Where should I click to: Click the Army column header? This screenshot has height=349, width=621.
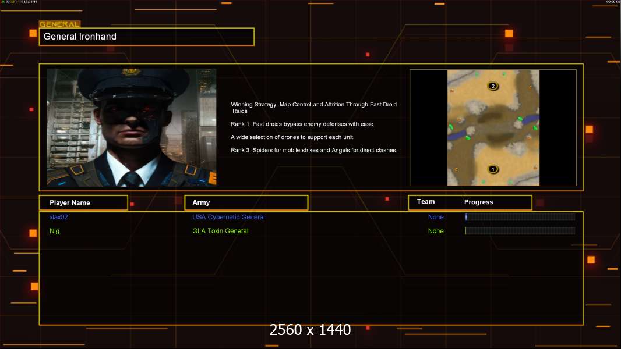pos(246,203)
